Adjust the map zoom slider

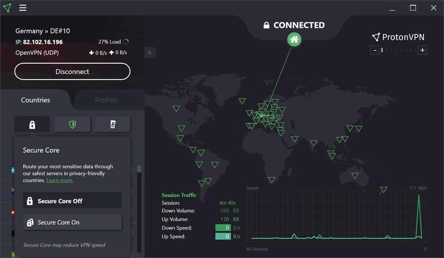pos(399,50)
